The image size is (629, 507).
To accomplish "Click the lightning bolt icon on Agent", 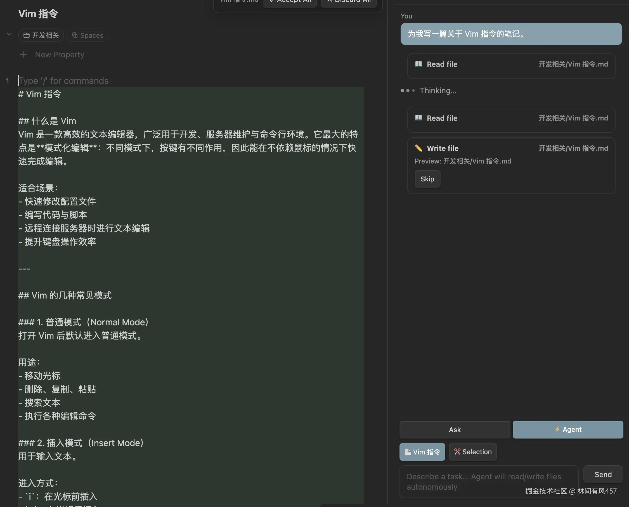I will click(557, 429).
